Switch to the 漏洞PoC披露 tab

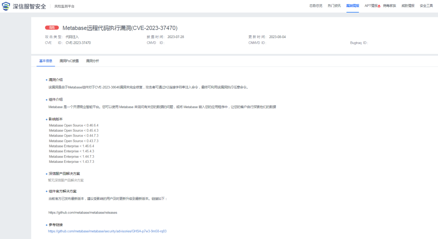click(69, 61)
